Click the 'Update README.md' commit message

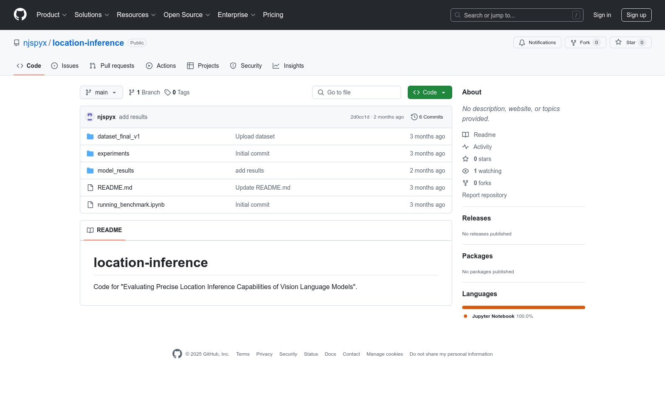click(x=263, y=188)
